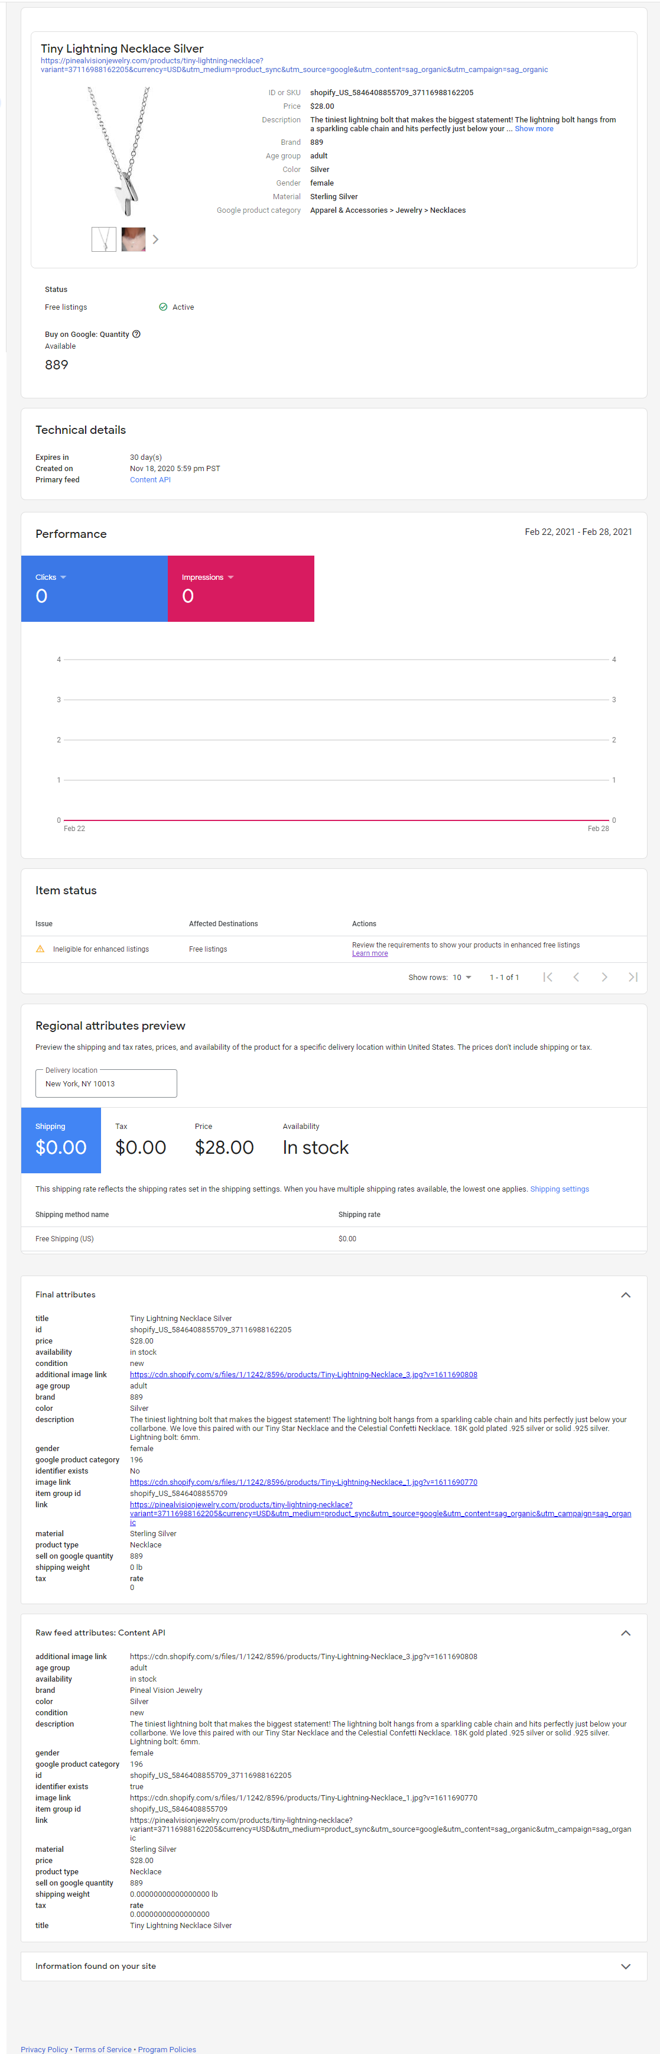Click the next image arrow beside thumbnails
The width and height of the screenshot is (660, 2054).
[x=155, y=239]
